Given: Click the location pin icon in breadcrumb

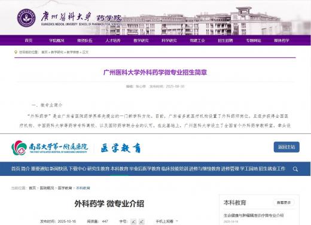Looking at the screenshot, I should pos(16,52).
